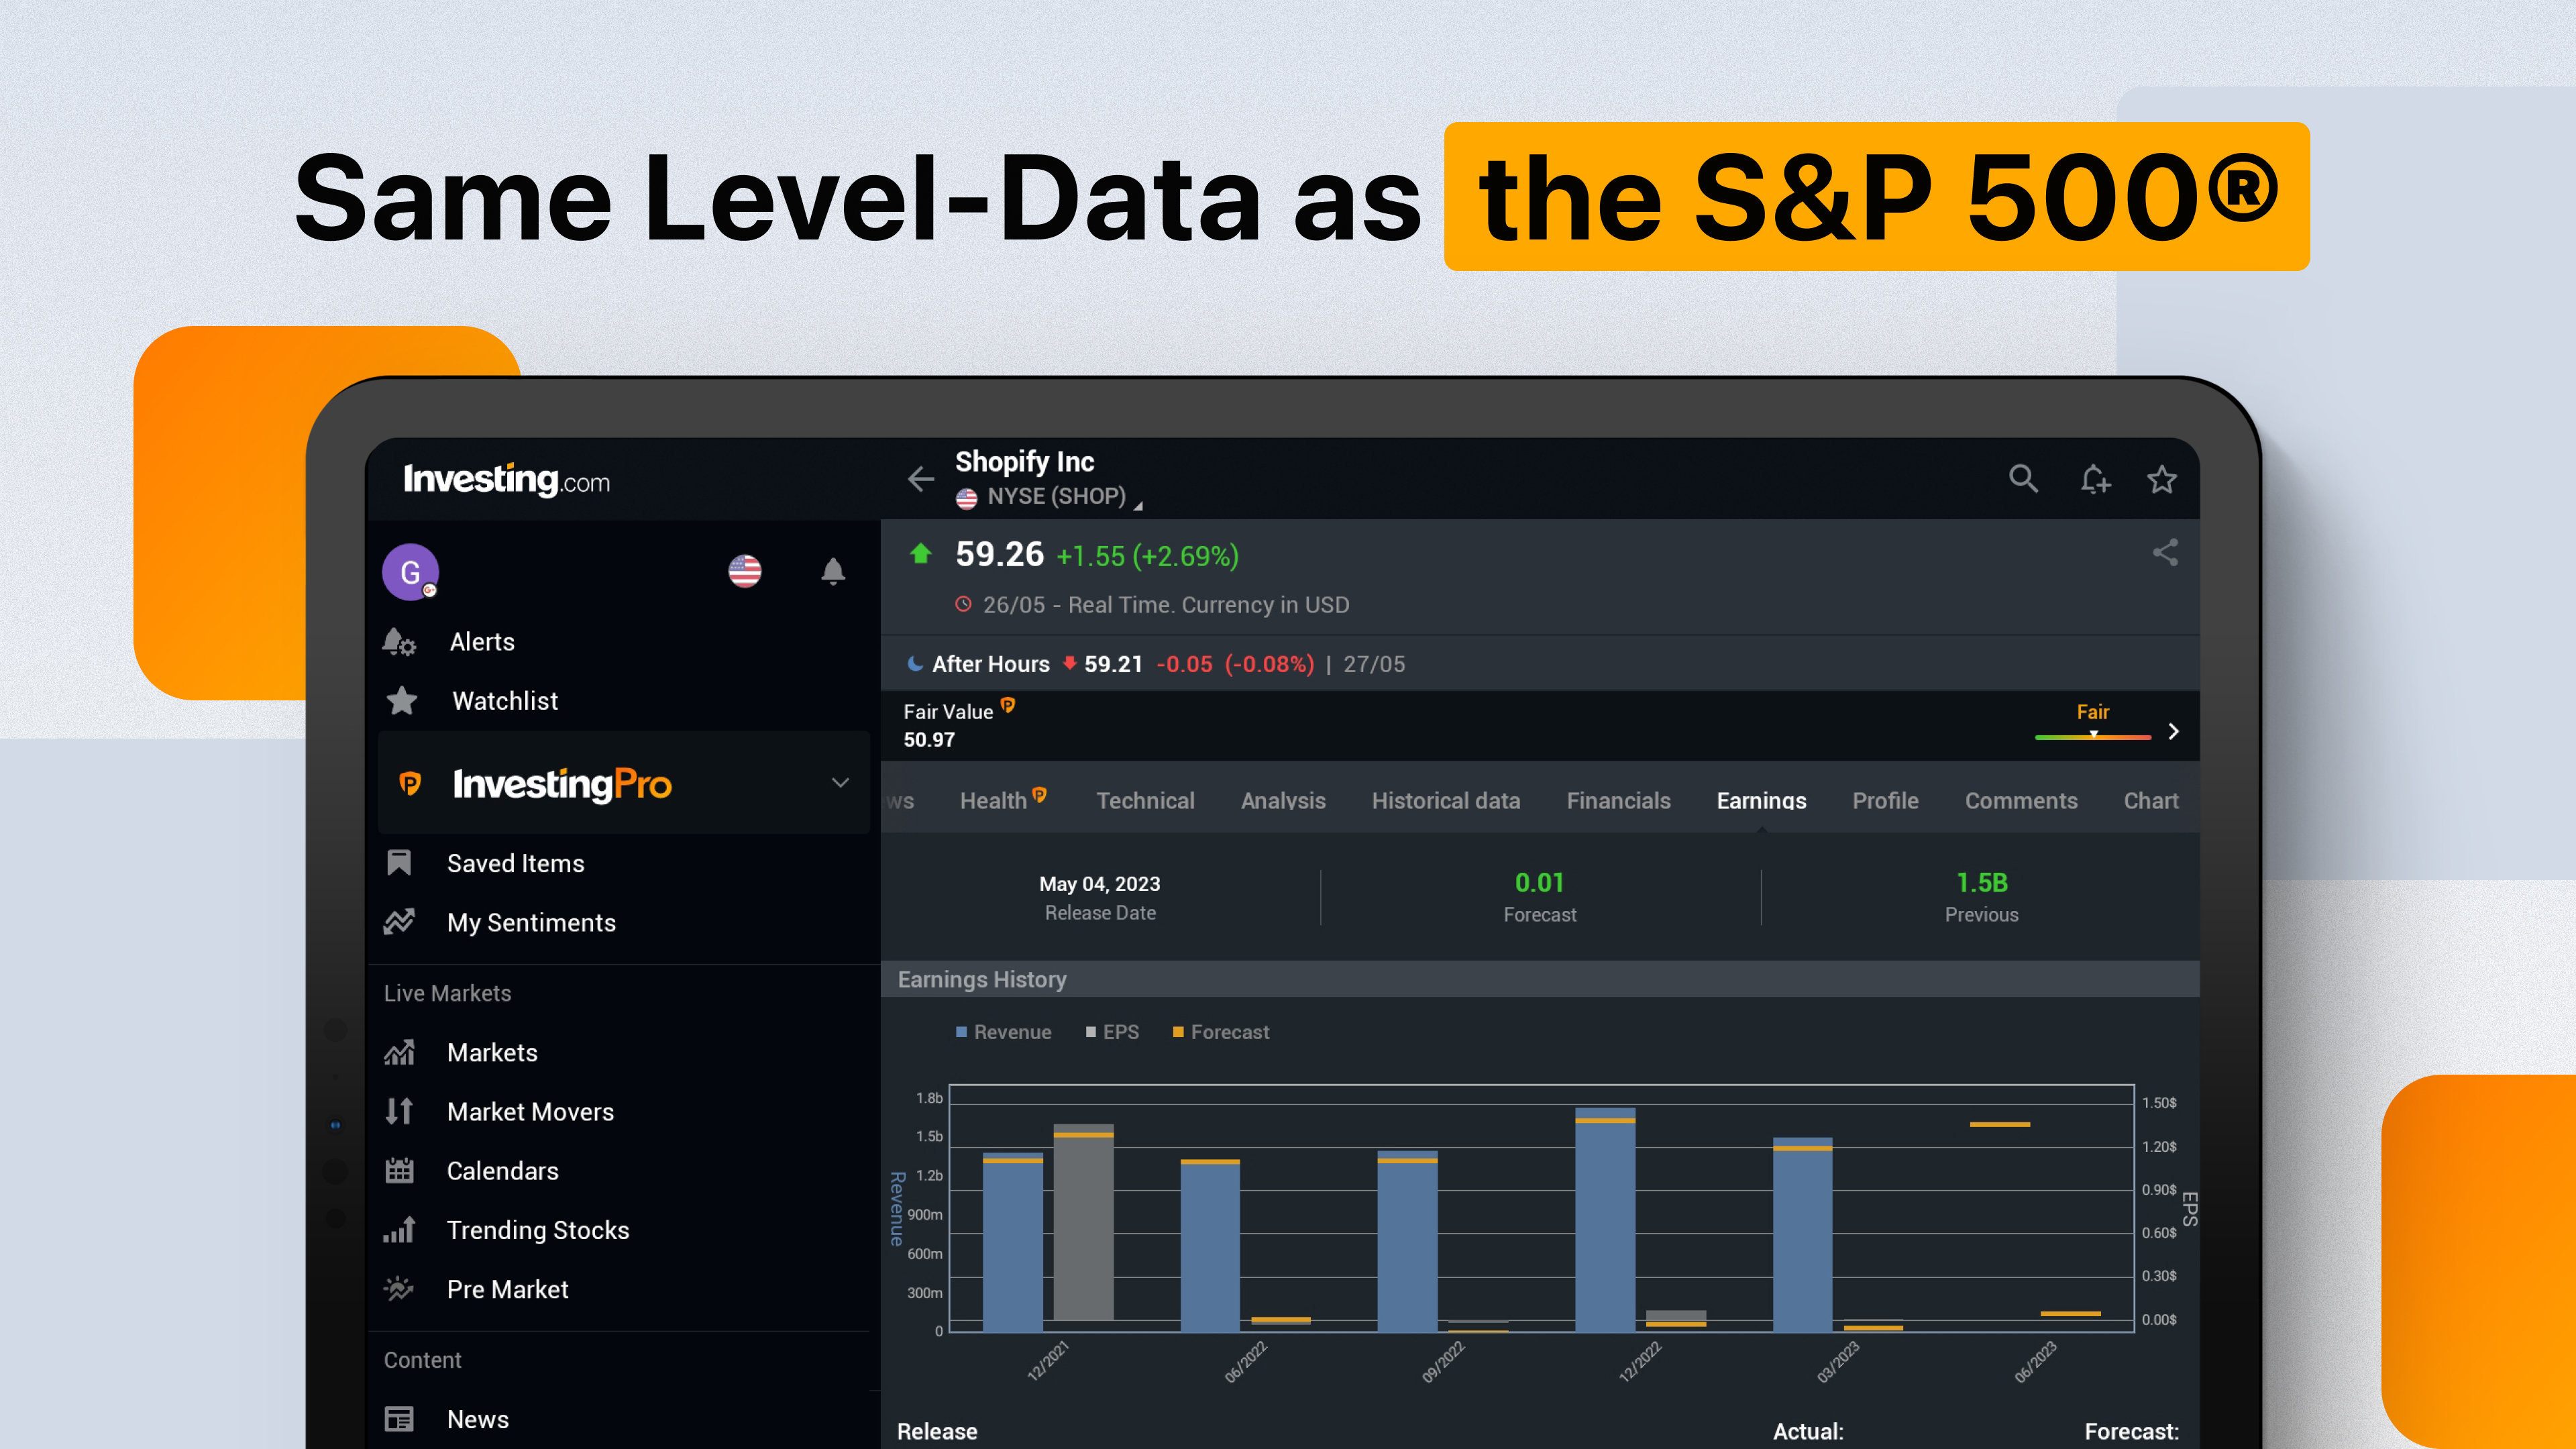
Task: Open the G profile avatar
Action: [410, 572]
